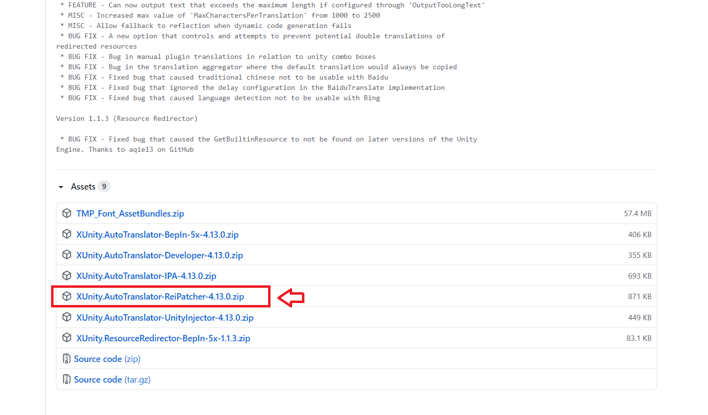Click the package icon beside TMP_Font_AssetBundles.zip
This screenshot has width=708, height=415.
click(x=67, y=213)
